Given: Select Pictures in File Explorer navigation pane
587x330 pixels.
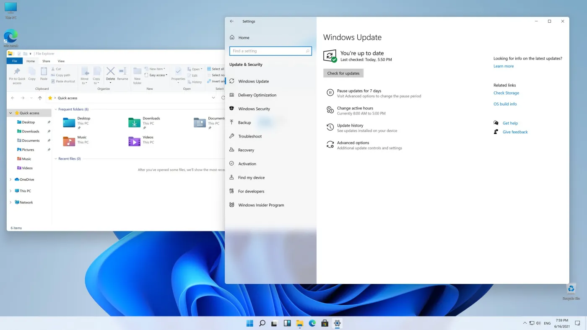Looking at the screenshot, I should [28, 150].
